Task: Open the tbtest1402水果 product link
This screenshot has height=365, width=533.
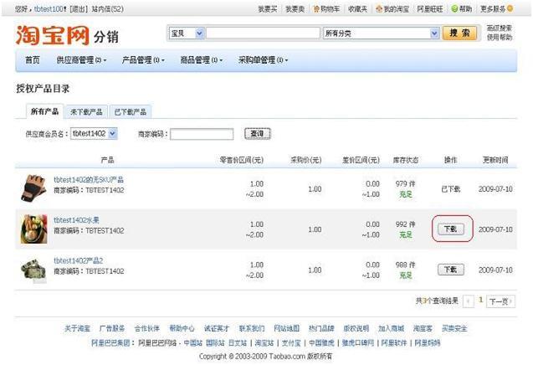Action: pyautogui.click(x=76, y=220)
